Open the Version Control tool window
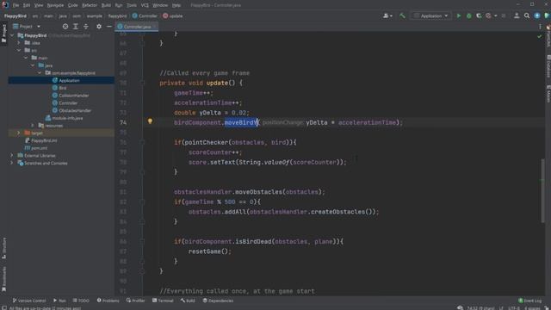This screenshot has height=310, width=551. click(x=29, y=301)
